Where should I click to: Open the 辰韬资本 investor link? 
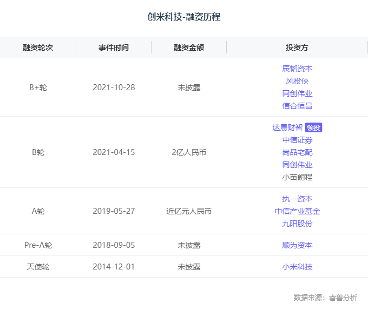coord(297,69)
